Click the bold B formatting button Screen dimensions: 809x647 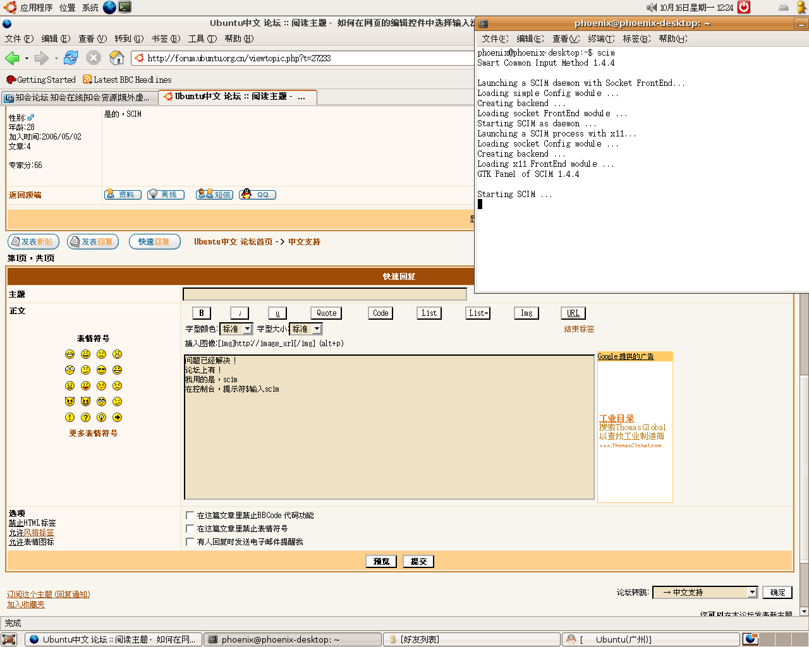click(x=202, y=313)
